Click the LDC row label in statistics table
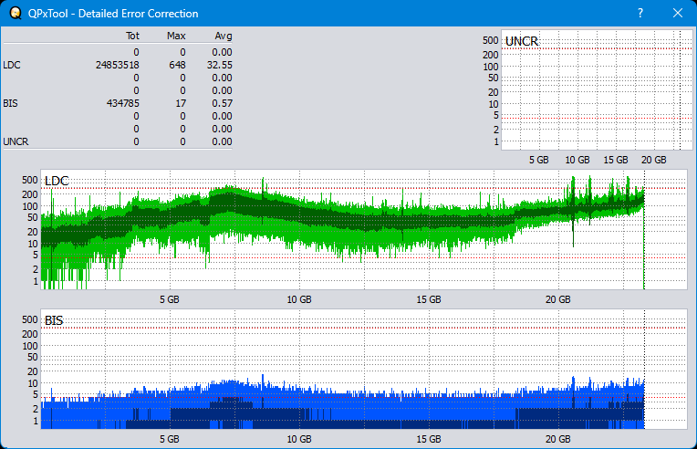The width and height of the screenshot is (697, 449). click(11, 65)
